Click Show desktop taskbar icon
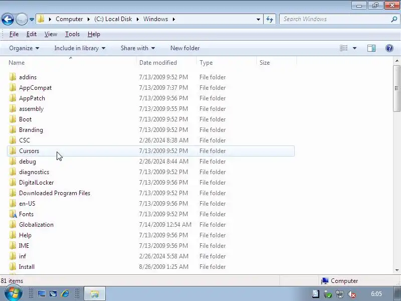This screenshot has height=301, width=401. tap(42, 294)
